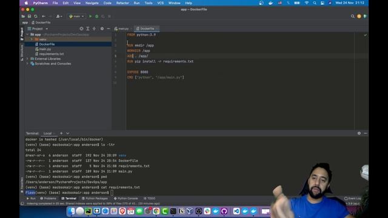Open the Refactor menu
Viewport: 388px width, 218px height.
point(122,3)
